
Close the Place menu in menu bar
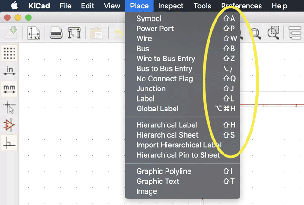tap(139, 6)
